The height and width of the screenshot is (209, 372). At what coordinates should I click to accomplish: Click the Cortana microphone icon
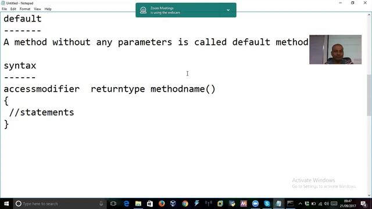[101, 204]
